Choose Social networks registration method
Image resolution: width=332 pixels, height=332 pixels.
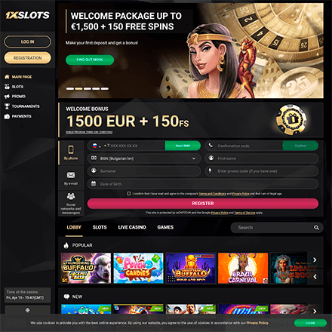tap(71, 204)
